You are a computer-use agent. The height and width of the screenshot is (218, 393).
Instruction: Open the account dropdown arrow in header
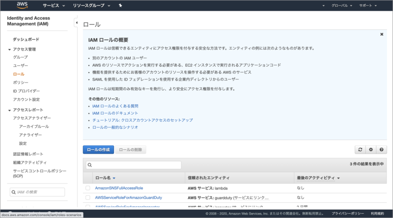pyautogui.click(x=323, y=5)
